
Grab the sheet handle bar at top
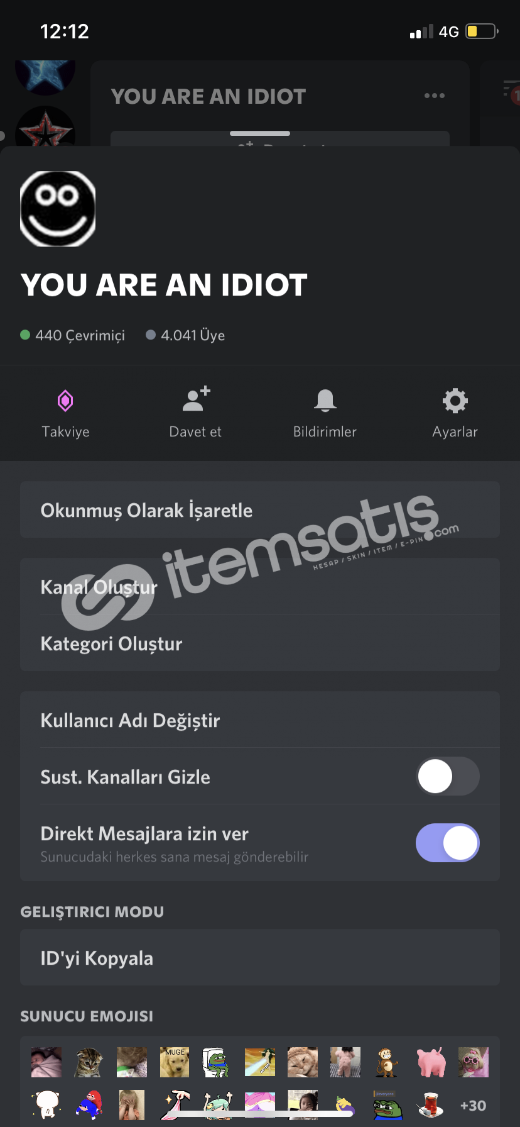coord(260,133)
